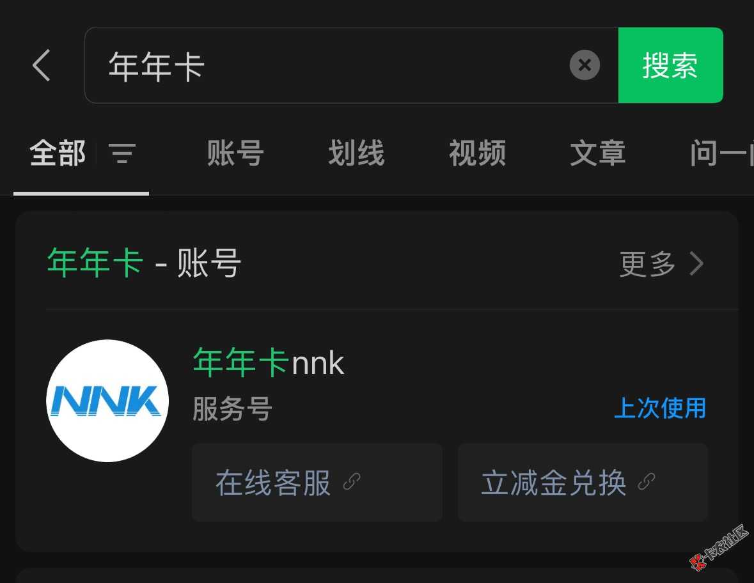
Task: Clear the search field with the X icon
Action: click(585, 65)
